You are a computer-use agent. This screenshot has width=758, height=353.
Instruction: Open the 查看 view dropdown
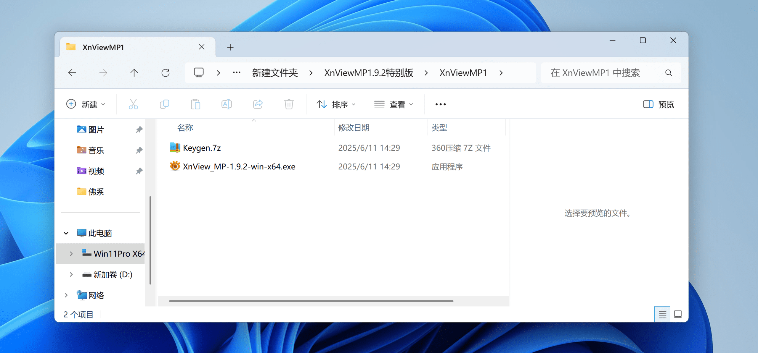394,104
